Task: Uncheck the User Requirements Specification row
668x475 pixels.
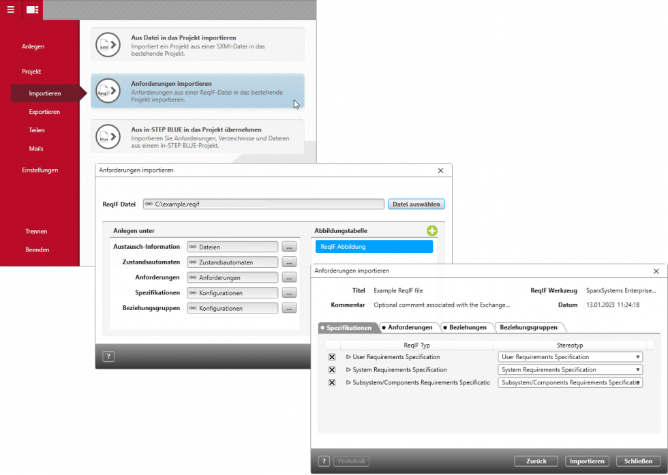Action: pyautogui.click(x=331, y=356)
